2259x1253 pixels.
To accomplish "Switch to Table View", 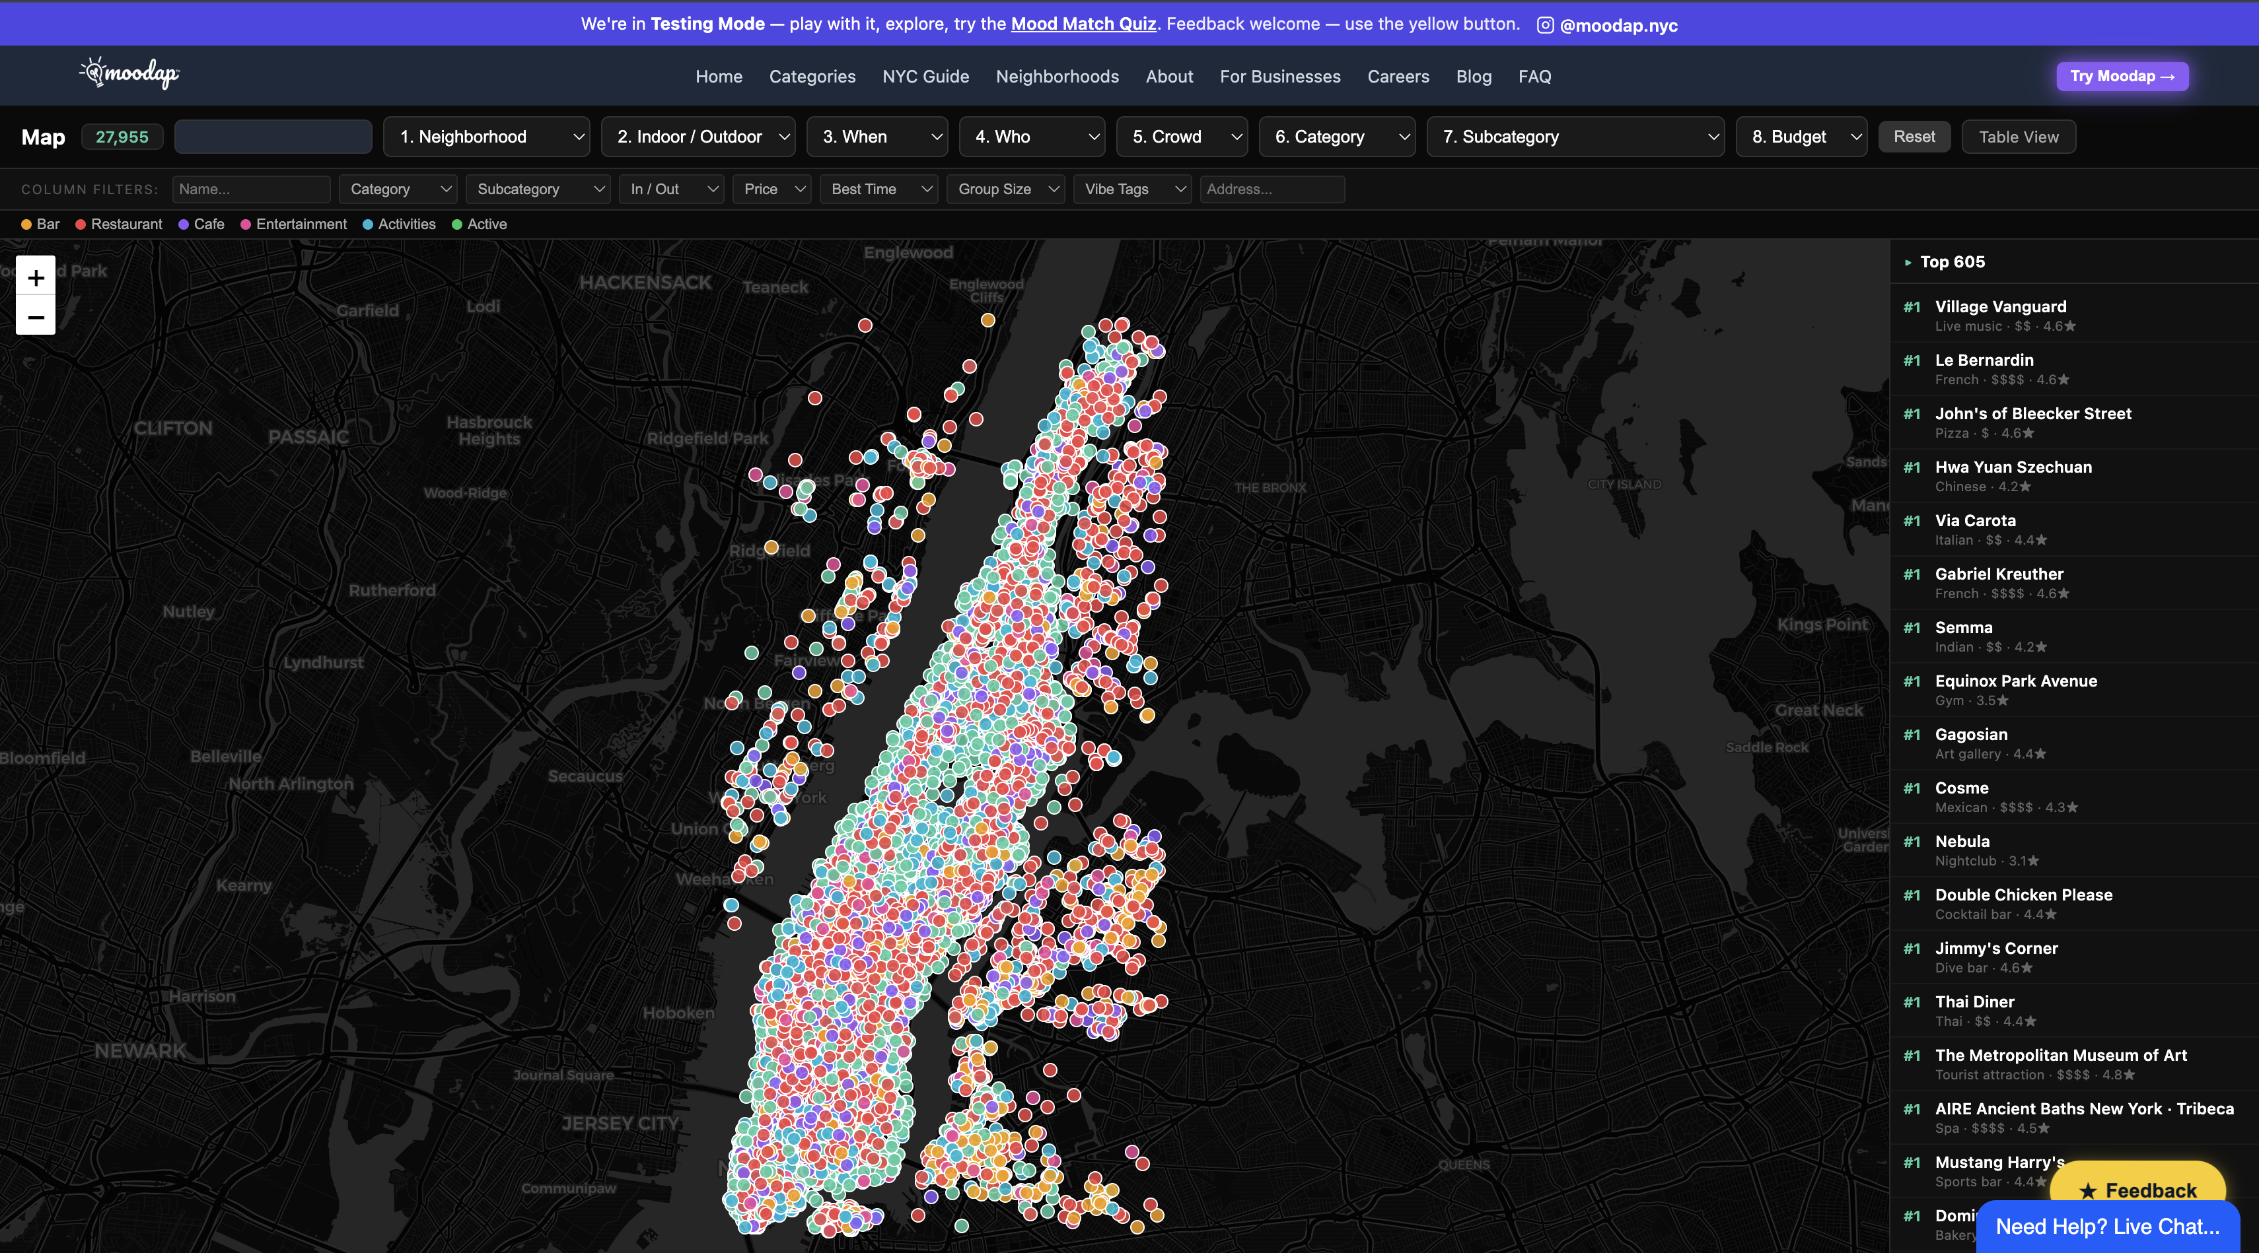I will pos(2018,137).
